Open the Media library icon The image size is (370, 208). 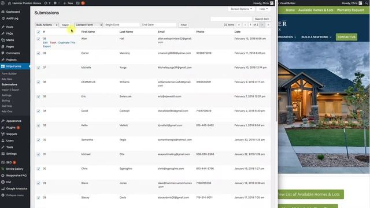(3, 40)
